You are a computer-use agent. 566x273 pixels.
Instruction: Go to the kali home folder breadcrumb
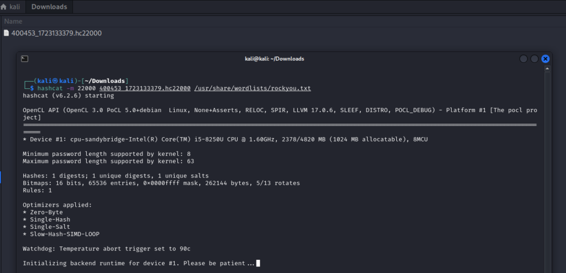click(x=14, y=7)
